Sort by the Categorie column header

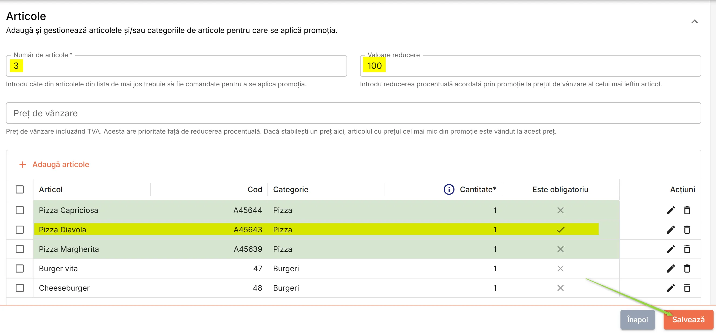tap(290, 189)
